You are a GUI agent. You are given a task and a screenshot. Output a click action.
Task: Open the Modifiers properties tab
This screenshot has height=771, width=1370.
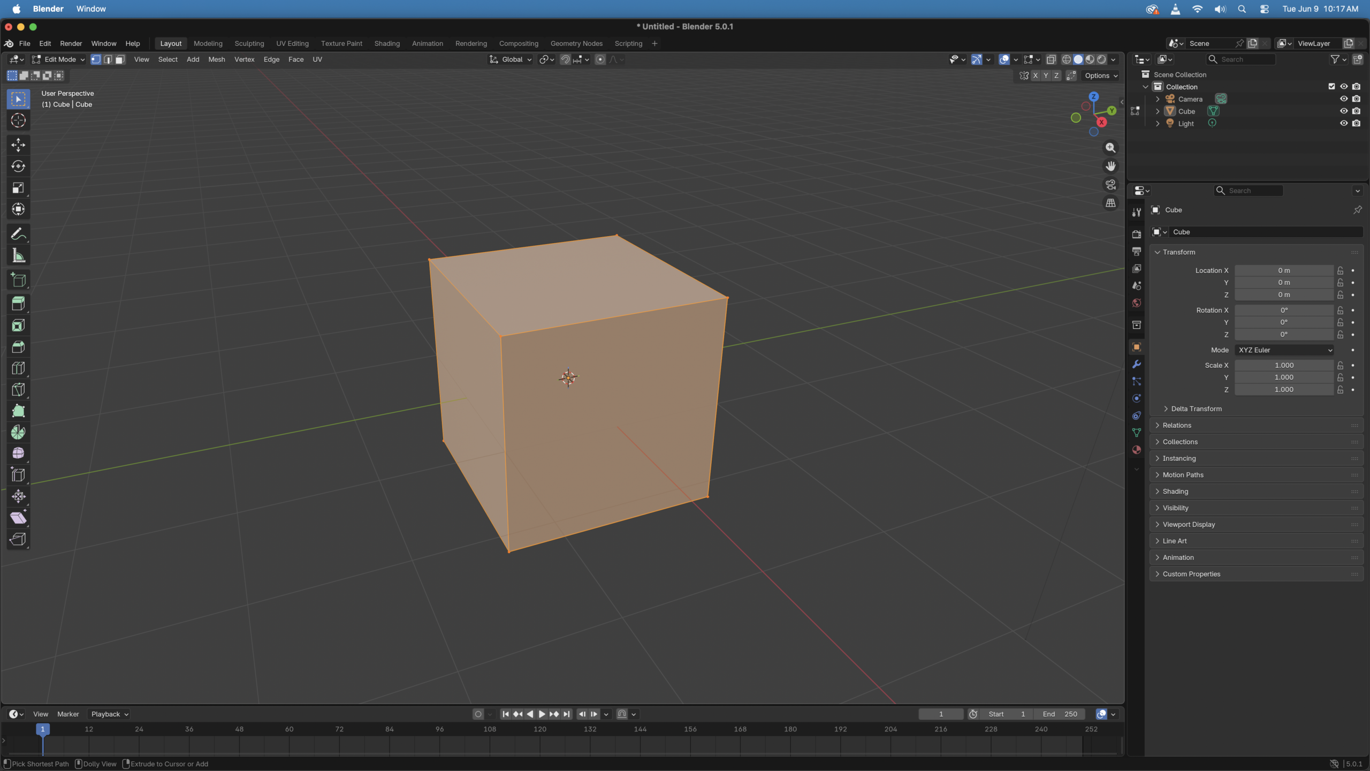[x=1136, y=365]
